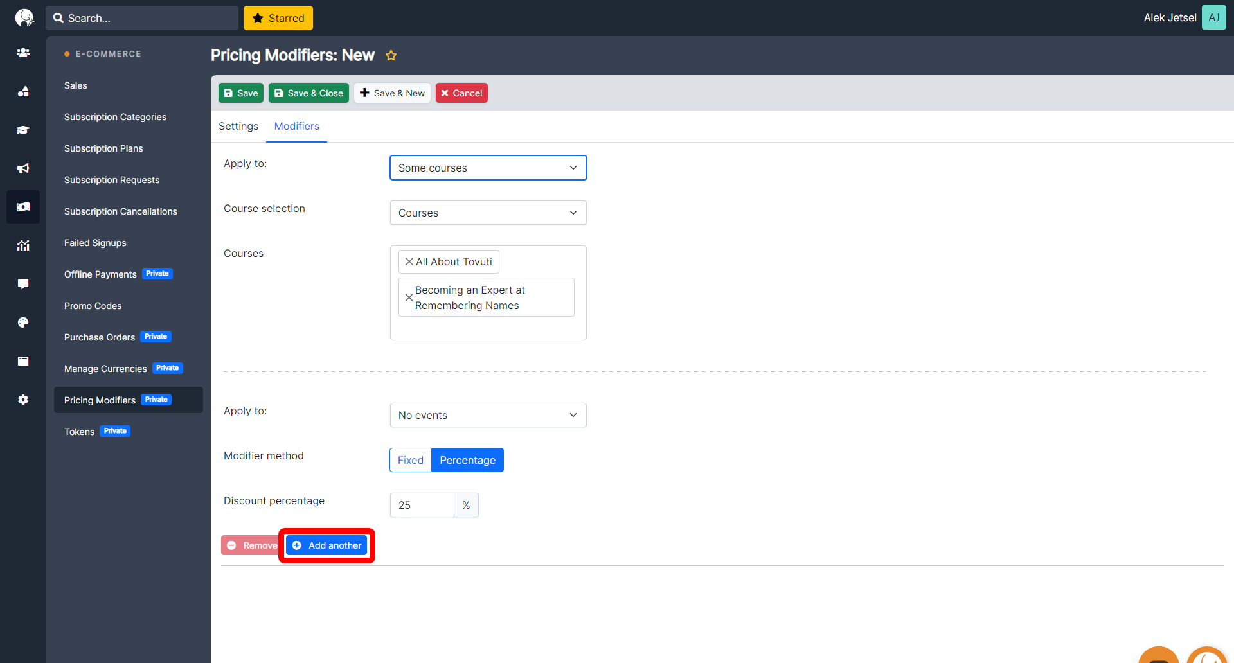Open Promo Codes menu item
The image size is (1234, 663).
click(x=93, y=306)
